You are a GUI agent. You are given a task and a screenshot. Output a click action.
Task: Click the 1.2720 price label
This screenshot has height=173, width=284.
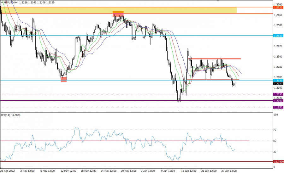pos(278,7)
